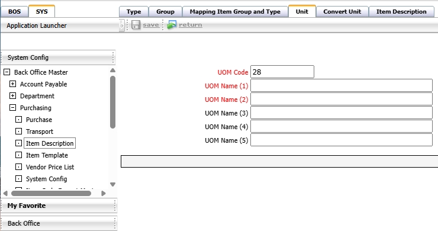The width and height of the screenshot is (438, 231).
Task: Open the My Favorite panel header
Action: click(59, 206)
